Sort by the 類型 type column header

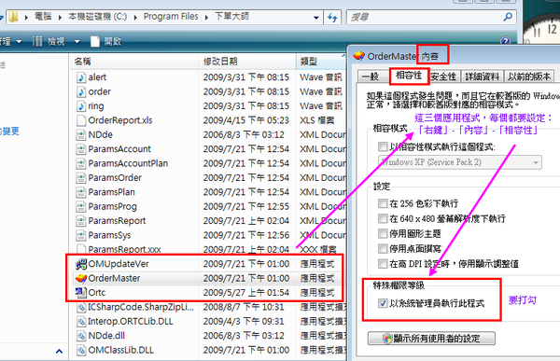coord(321,62)
